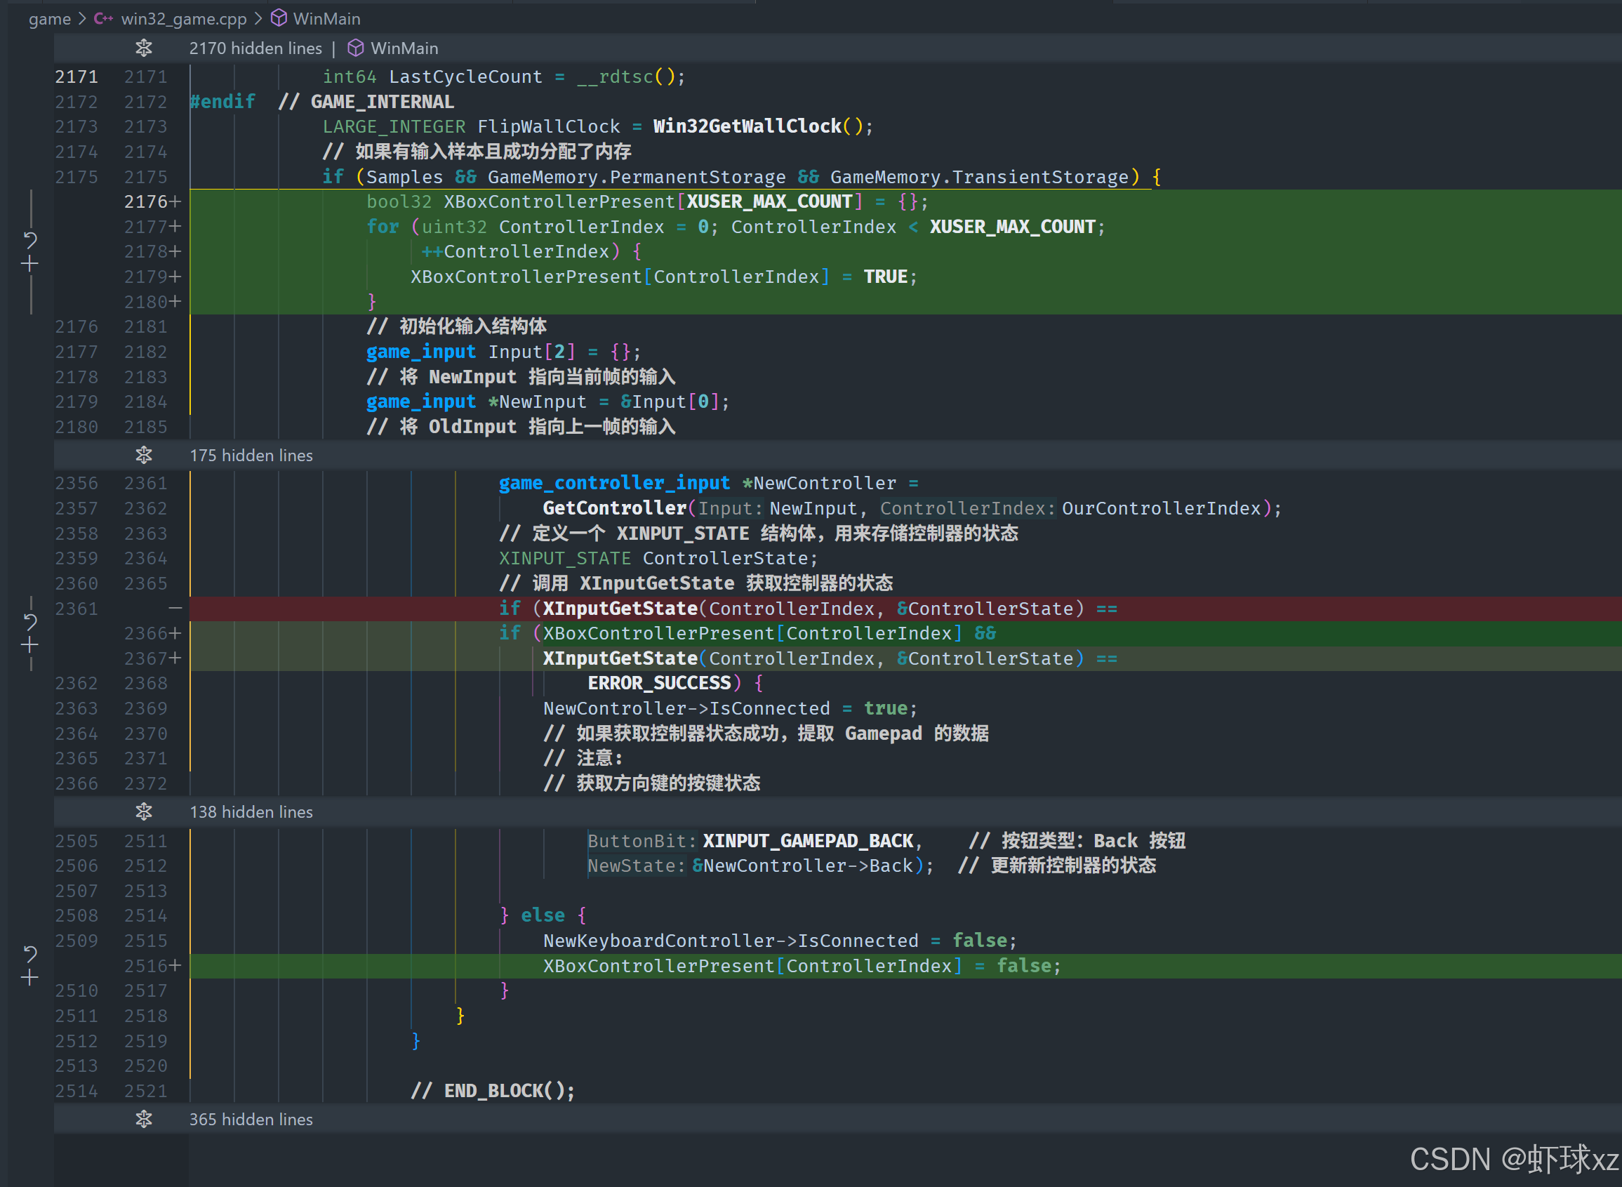Expand the 175 hidden lines region
Viewport: 1622px width, 1187px height.
(x=144, y=456)
